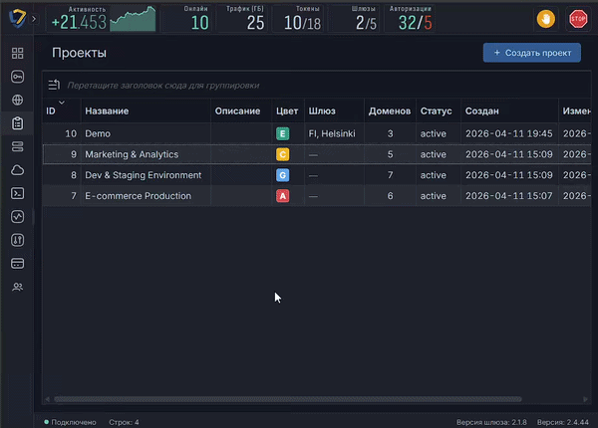Open the billing card icon in sidebar

[17, 264]
